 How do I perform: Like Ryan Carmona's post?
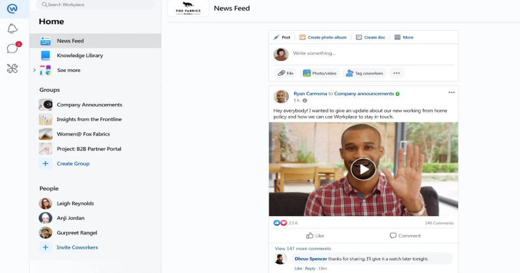pyautogui.click(x=315, y=236)
